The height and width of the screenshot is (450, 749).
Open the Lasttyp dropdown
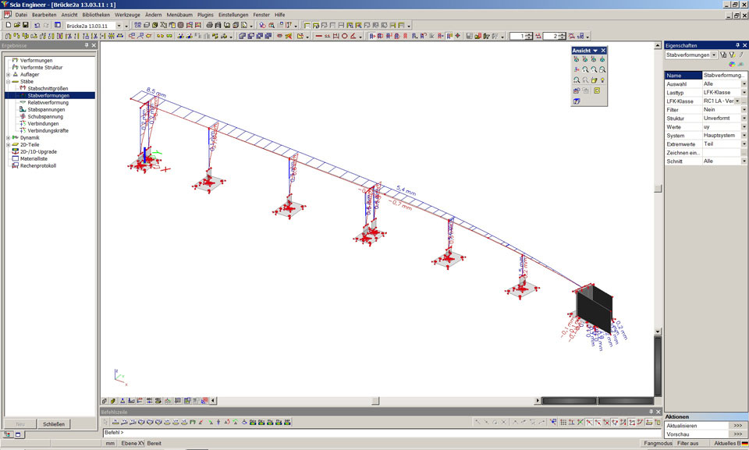coord(744,92)
